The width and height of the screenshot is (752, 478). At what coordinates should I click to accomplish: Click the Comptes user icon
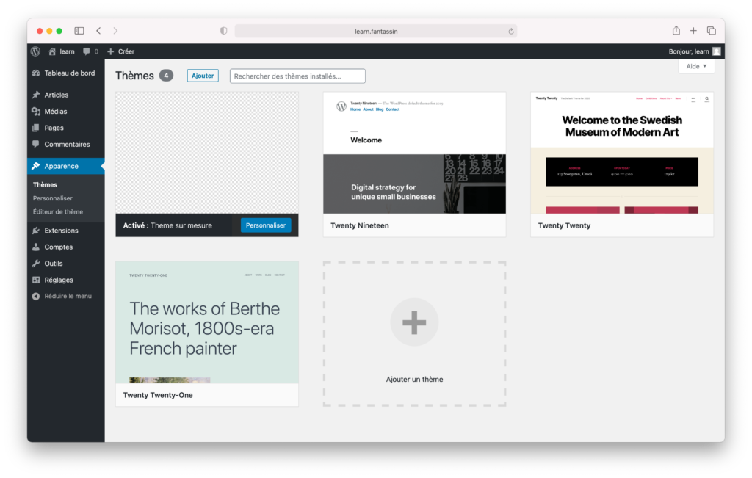[x=36, y=247]
